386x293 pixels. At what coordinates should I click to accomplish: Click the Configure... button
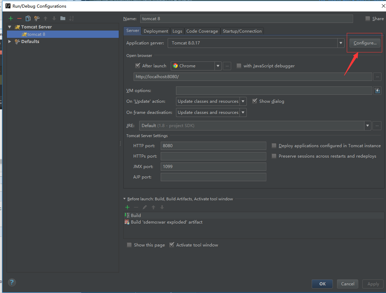[365, 43]
